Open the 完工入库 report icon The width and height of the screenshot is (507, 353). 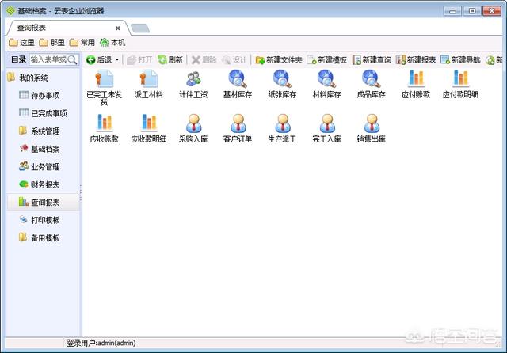coord(327,128)
